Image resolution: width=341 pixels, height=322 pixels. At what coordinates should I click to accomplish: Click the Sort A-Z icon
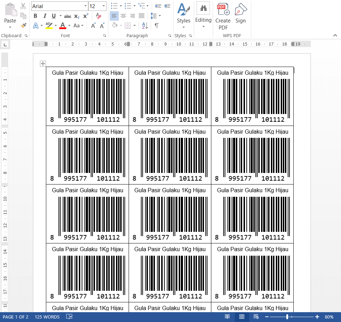tap(145, 26)
